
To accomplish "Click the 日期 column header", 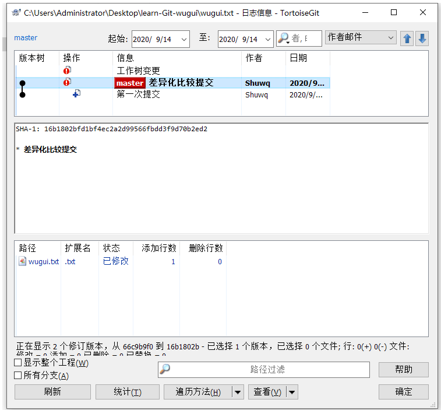I will [308, 58].
